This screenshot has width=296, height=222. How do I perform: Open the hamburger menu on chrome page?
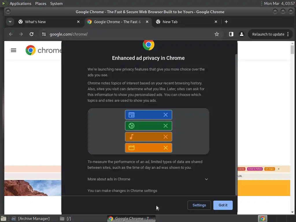coord(14,50)
